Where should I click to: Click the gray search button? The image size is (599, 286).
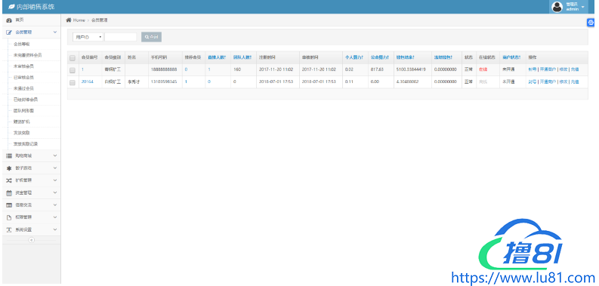pos(151,37)
